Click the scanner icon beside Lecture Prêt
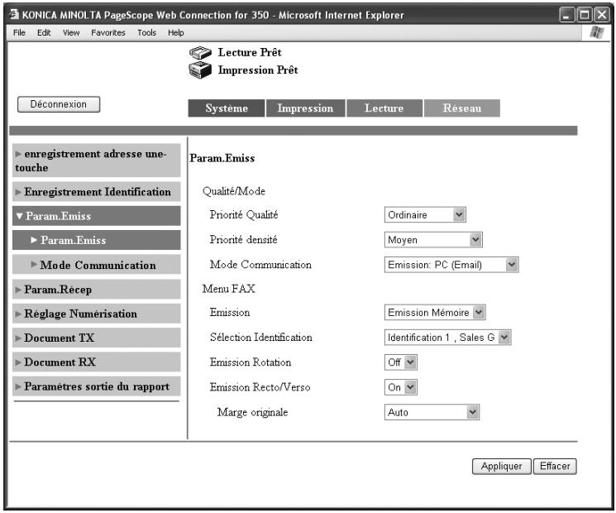This screenshot has height=513, width=616. (200, 52)
